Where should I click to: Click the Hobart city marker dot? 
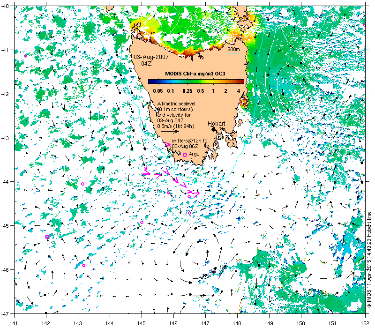(x=214, y=129)
